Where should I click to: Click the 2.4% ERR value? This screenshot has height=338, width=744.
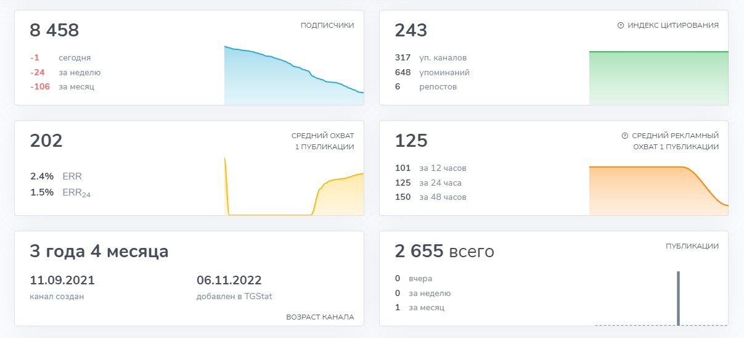pyautogui.click(x=56, y=176)
